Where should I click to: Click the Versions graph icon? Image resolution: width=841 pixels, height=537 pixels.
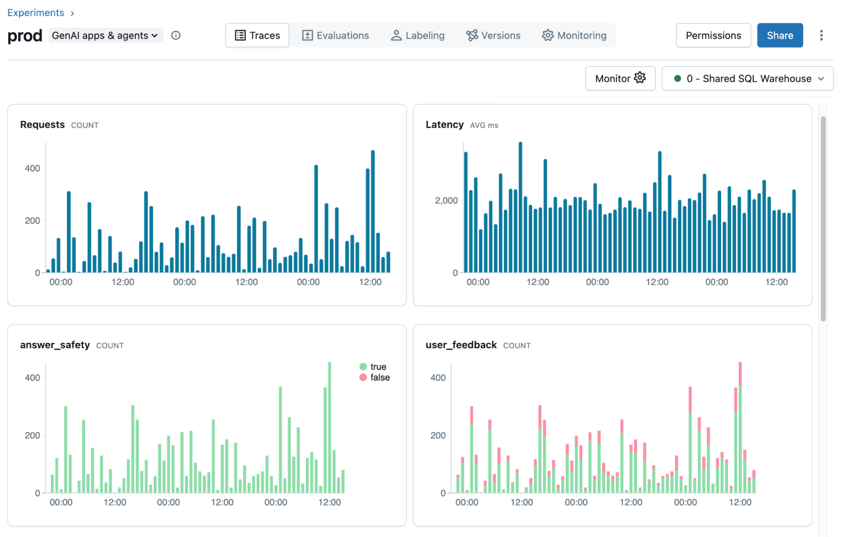tap(472, 35)
